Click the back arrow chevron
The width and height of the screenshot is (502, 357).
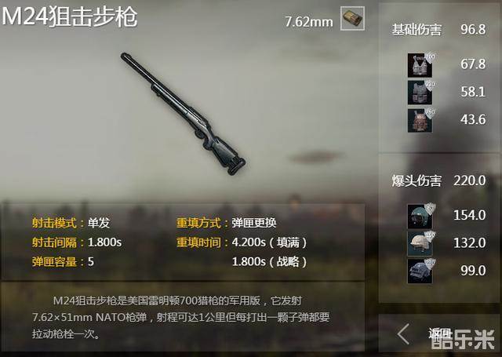(x=403, y=334)
